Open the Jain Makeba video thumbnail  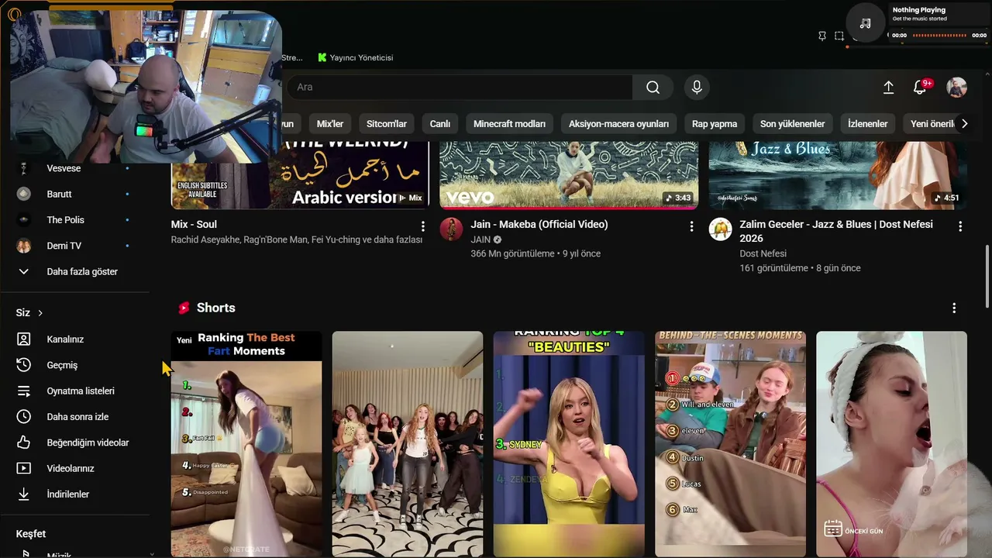point(569,175)
